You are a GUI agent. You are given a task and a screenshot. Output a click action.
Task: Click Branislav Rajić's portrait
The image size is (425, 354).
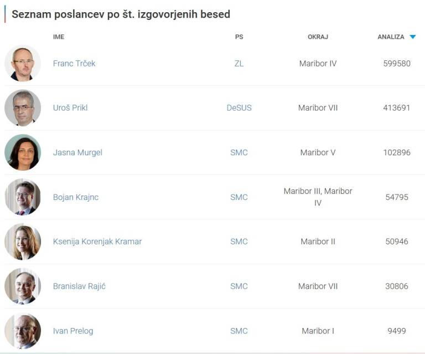[x=23, y=286]
